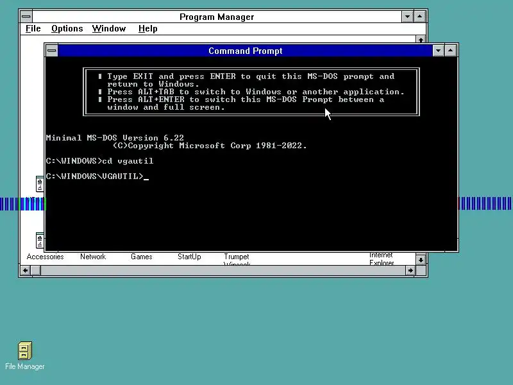Click Program Manager scroll down arrow
The height and width of the screenshot is (385, 513).
click(x=421, y=260)
